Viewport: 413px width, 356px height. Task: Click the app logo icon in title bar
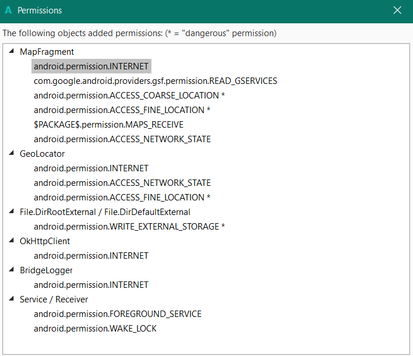click(x=8, y=10)
